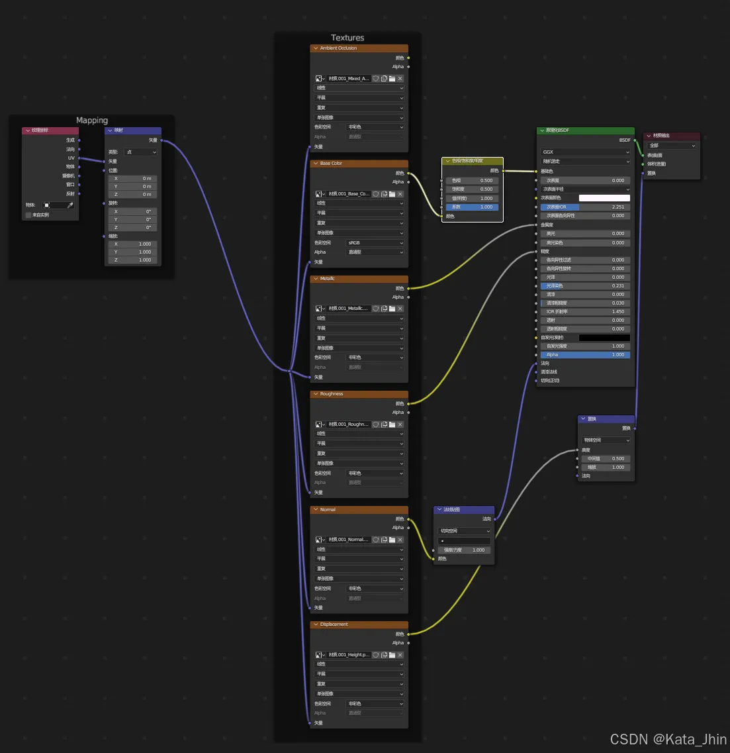The image size is (730, 753).
Task: Unlink the image in the Ambient Occlusion node
Action: click(x=400, y=79)
